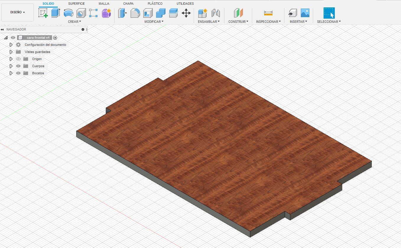Select the Move/Copy tool
The image size is (401, 248).
pyautogui.click(x=186, y=13)
